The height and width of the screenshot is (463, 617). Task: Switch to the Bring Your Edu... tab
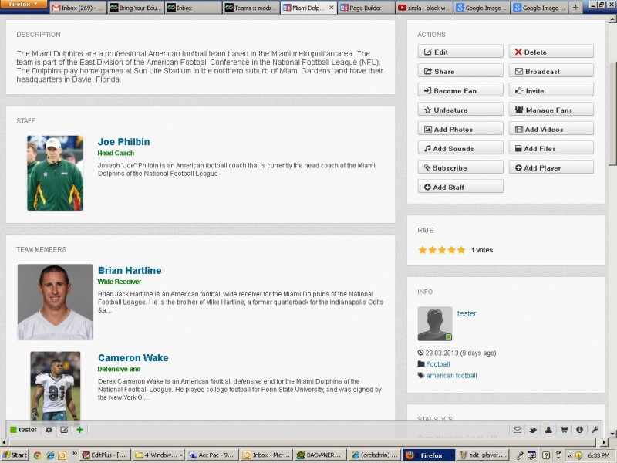[x=136, y=8]
